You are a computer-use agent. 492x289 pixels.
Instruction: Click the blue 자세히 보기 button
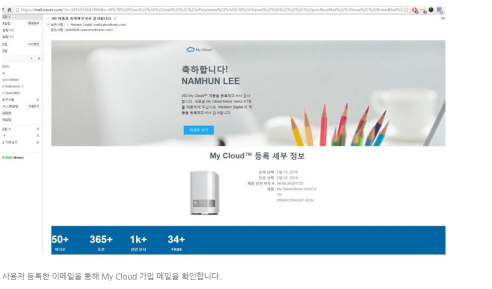coord(198,130)
